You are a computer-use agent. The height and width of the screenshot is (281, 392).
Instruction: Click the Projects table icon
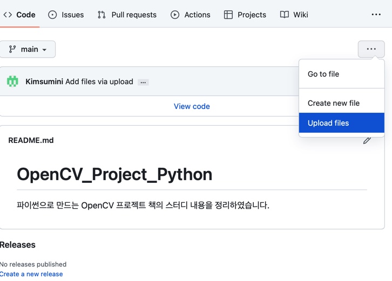tap(228, 15)
